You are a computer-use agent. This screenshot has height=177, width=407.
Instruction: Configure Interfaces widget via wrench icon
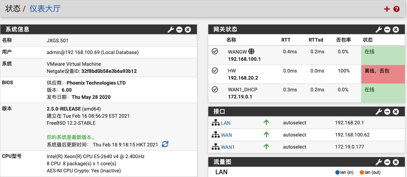coord(379,112)
